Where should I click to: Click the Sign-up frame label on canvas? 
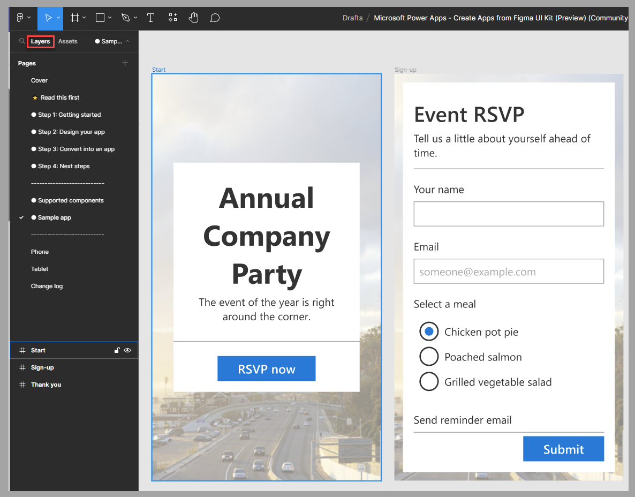(x=405, y=70)
